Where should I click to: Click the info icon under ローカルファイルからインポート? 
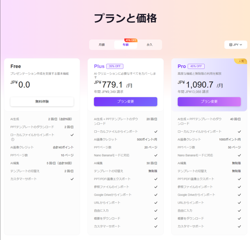[x=12, y=139]
